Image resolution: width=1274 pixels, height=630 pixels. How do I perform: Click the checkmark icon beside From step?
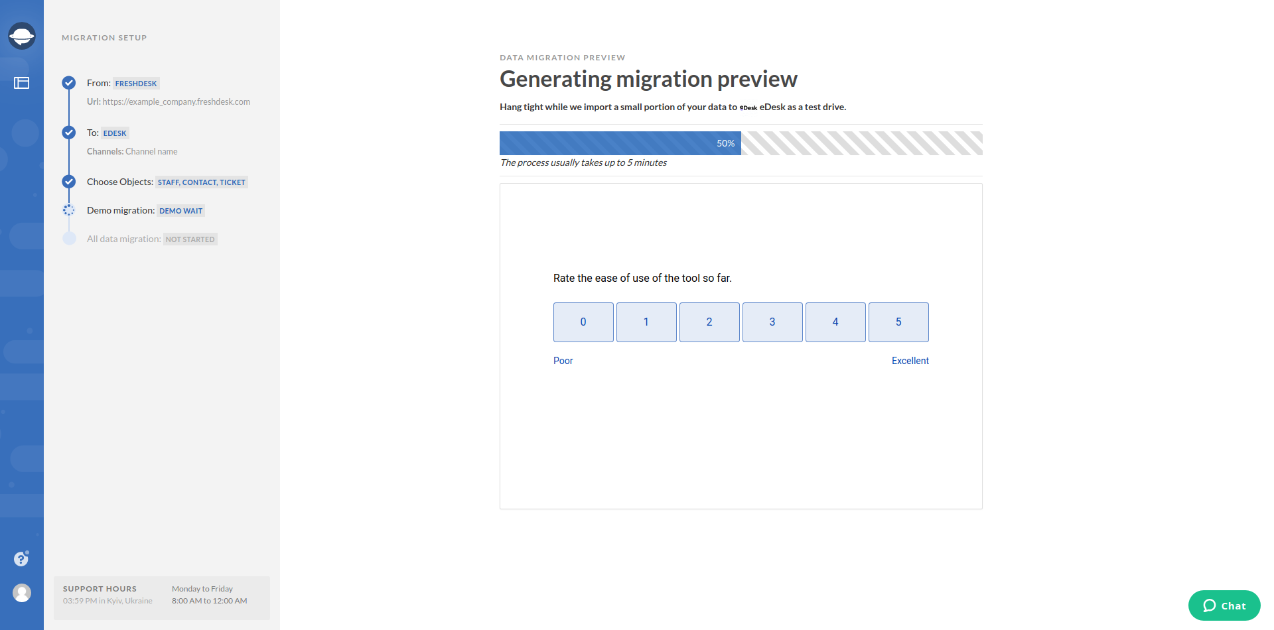pyautogui.click(x=69, y=83)
